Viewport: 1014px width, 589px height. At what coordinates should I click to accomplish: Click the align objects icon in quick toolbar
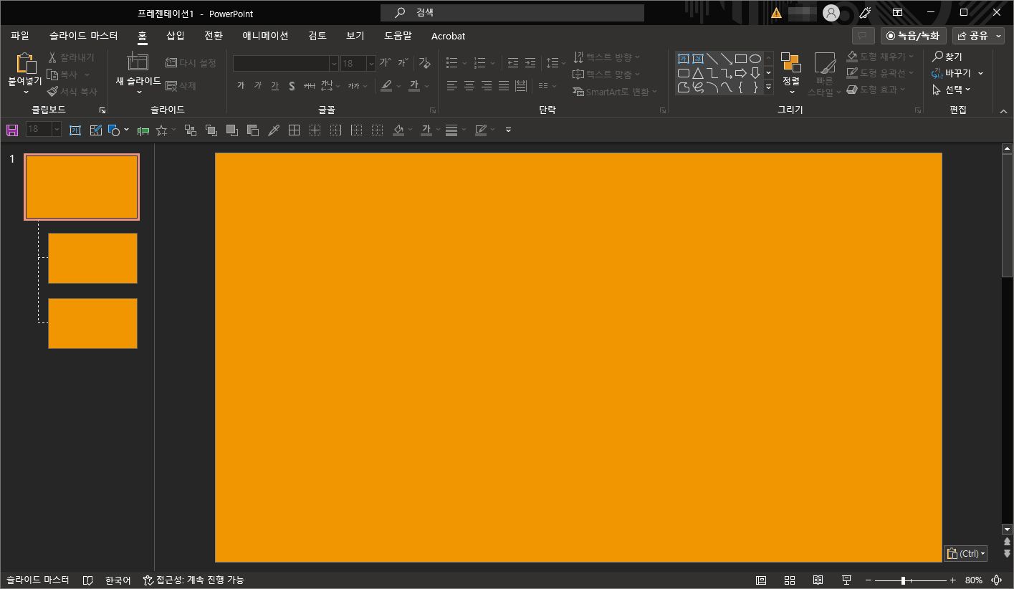click(x=143, y=130)
